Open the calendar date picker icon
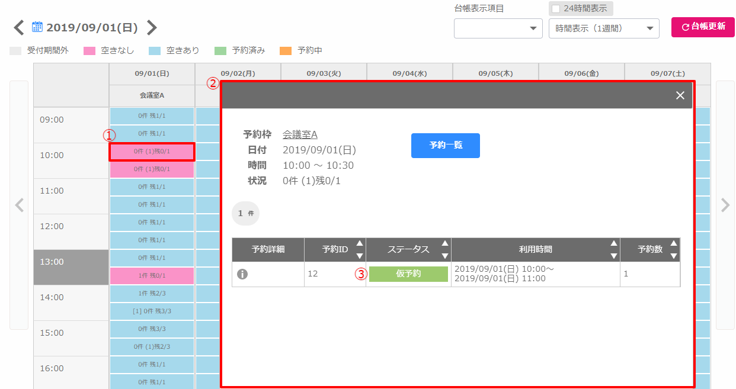The image size is (736, 389). [x=37, y=27]
